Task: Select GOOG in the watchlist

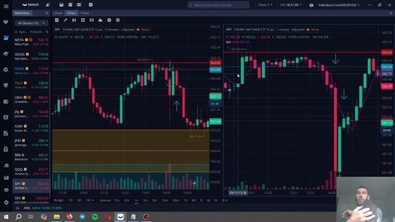Action: pyautogui.click(x=31, y=56)
